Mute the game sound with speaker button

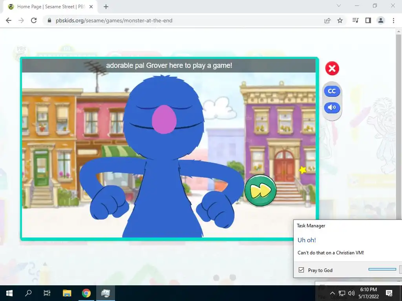[x=332, y=107]
